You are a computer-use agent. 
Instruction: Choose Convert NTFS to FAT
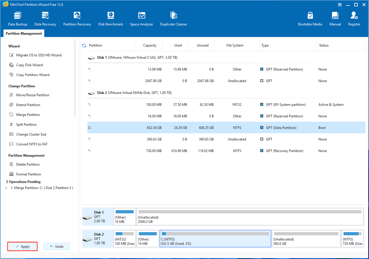pos(28,144)
